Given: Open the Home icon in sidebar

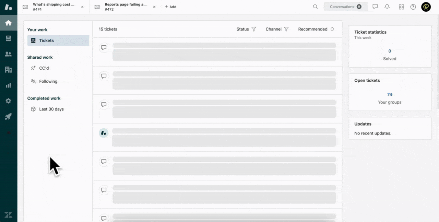Looking at the screenshot, I should 9,23.
